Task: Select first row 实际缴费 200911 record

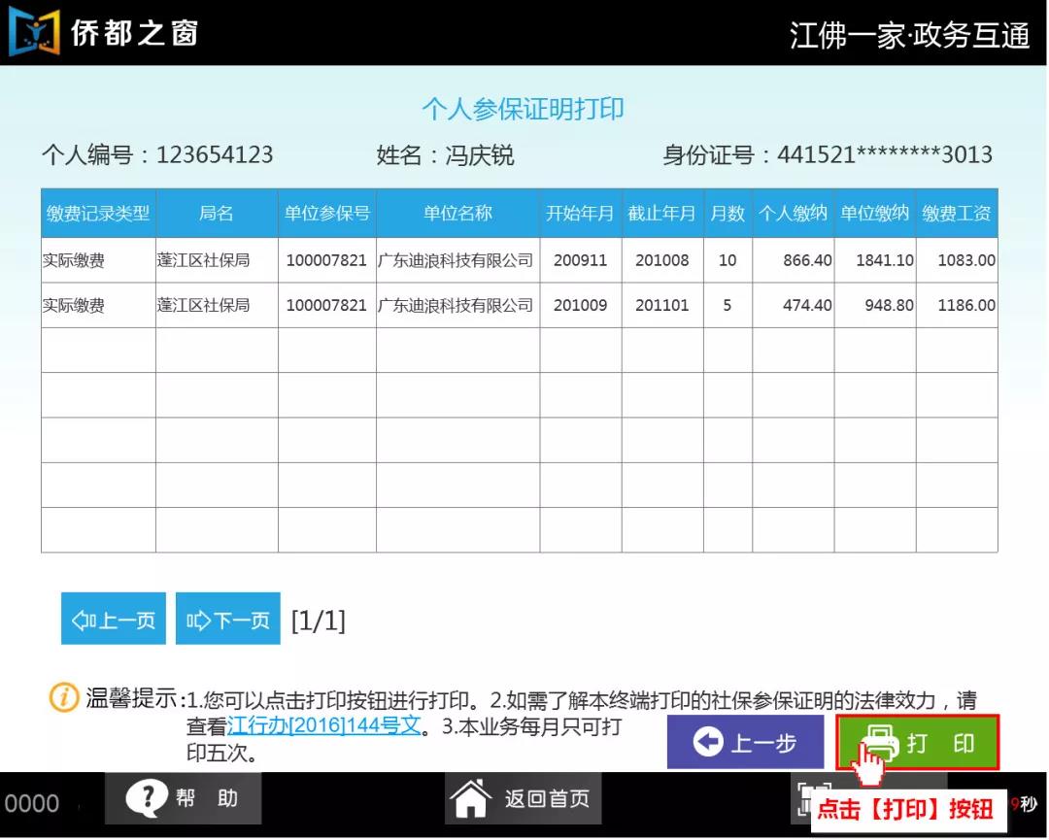Action: (519, 260)
